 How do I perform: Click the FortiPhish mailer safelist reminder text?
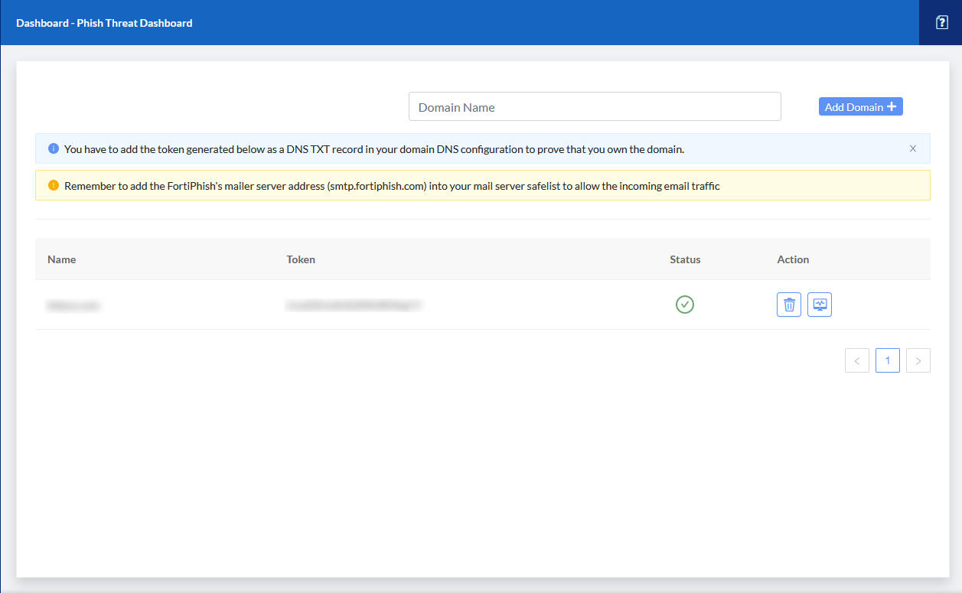[392, 186]
